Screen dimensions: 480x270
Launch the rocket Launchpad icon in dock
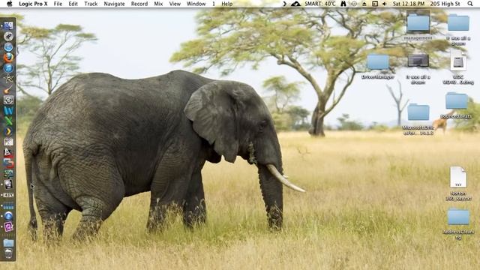8,37
